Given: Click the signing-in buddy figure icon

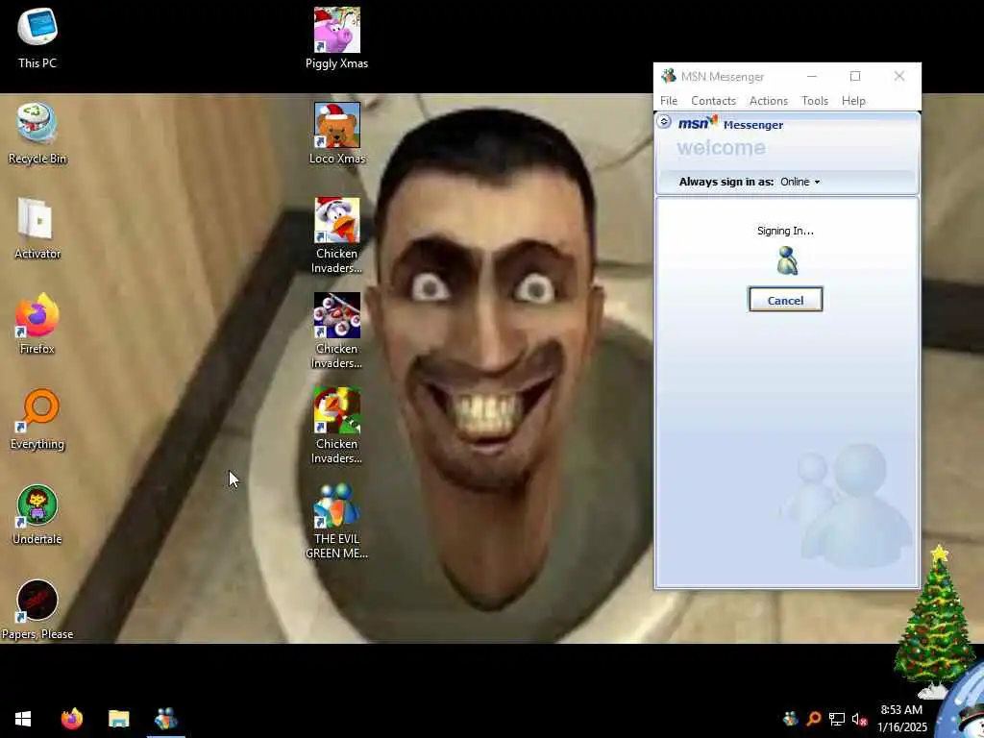Looking at the screenshot, I should (786, 260).
